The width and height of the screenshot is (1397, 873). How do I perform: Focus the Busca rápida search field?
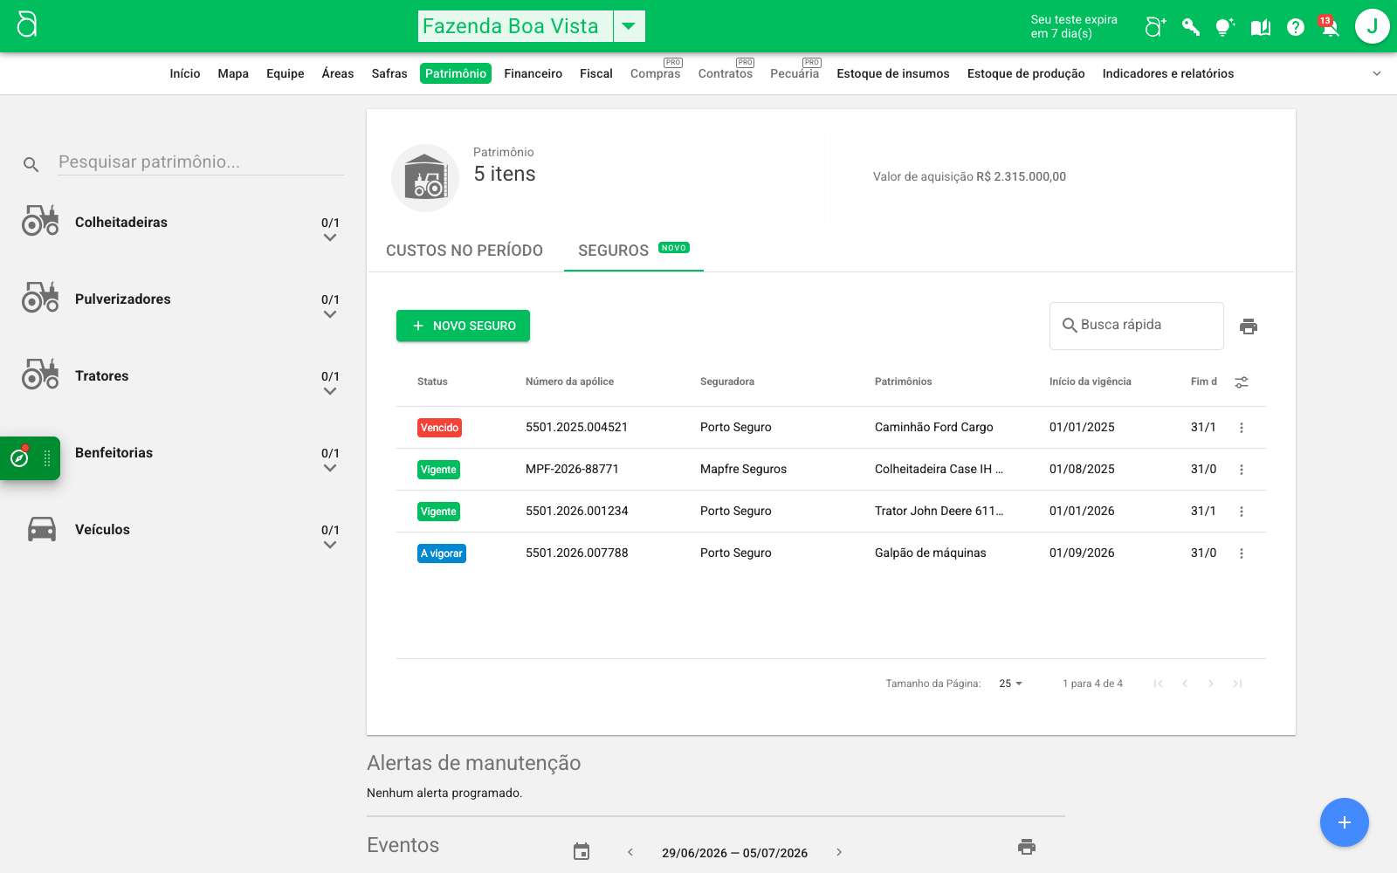tap(1136, 326)
